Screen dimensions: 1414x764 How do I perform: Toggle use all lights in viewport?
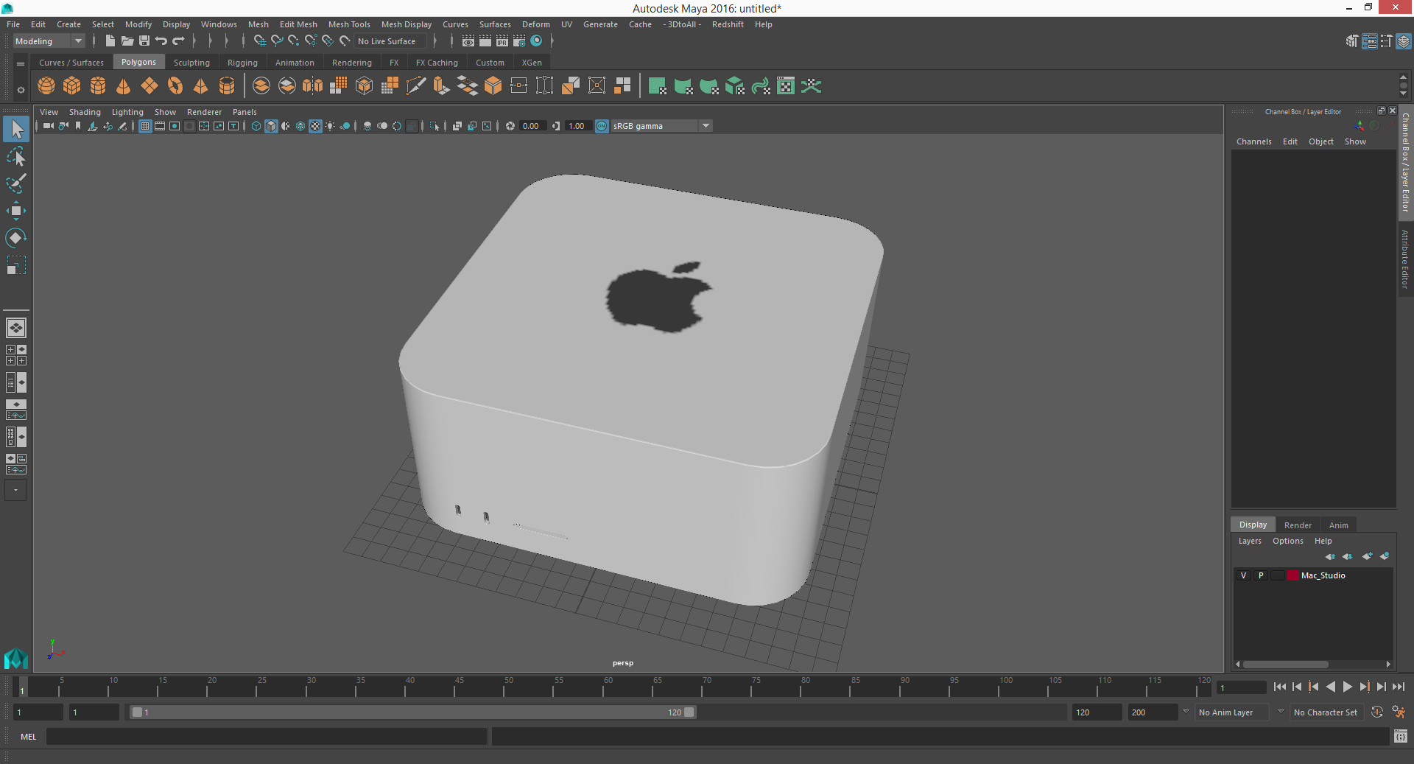330,126
